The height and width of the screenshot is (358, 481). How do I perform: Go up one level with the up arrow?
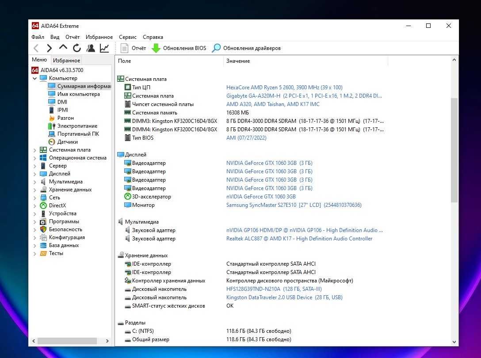(63, 48)
